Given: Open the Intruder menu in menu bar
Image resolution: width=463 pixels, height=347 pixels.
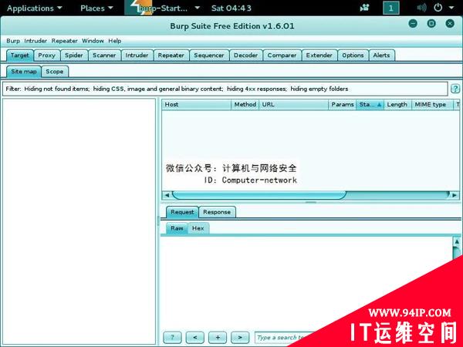Looking at the screenshot, I should pyautogui.click(x=35, y=41).
